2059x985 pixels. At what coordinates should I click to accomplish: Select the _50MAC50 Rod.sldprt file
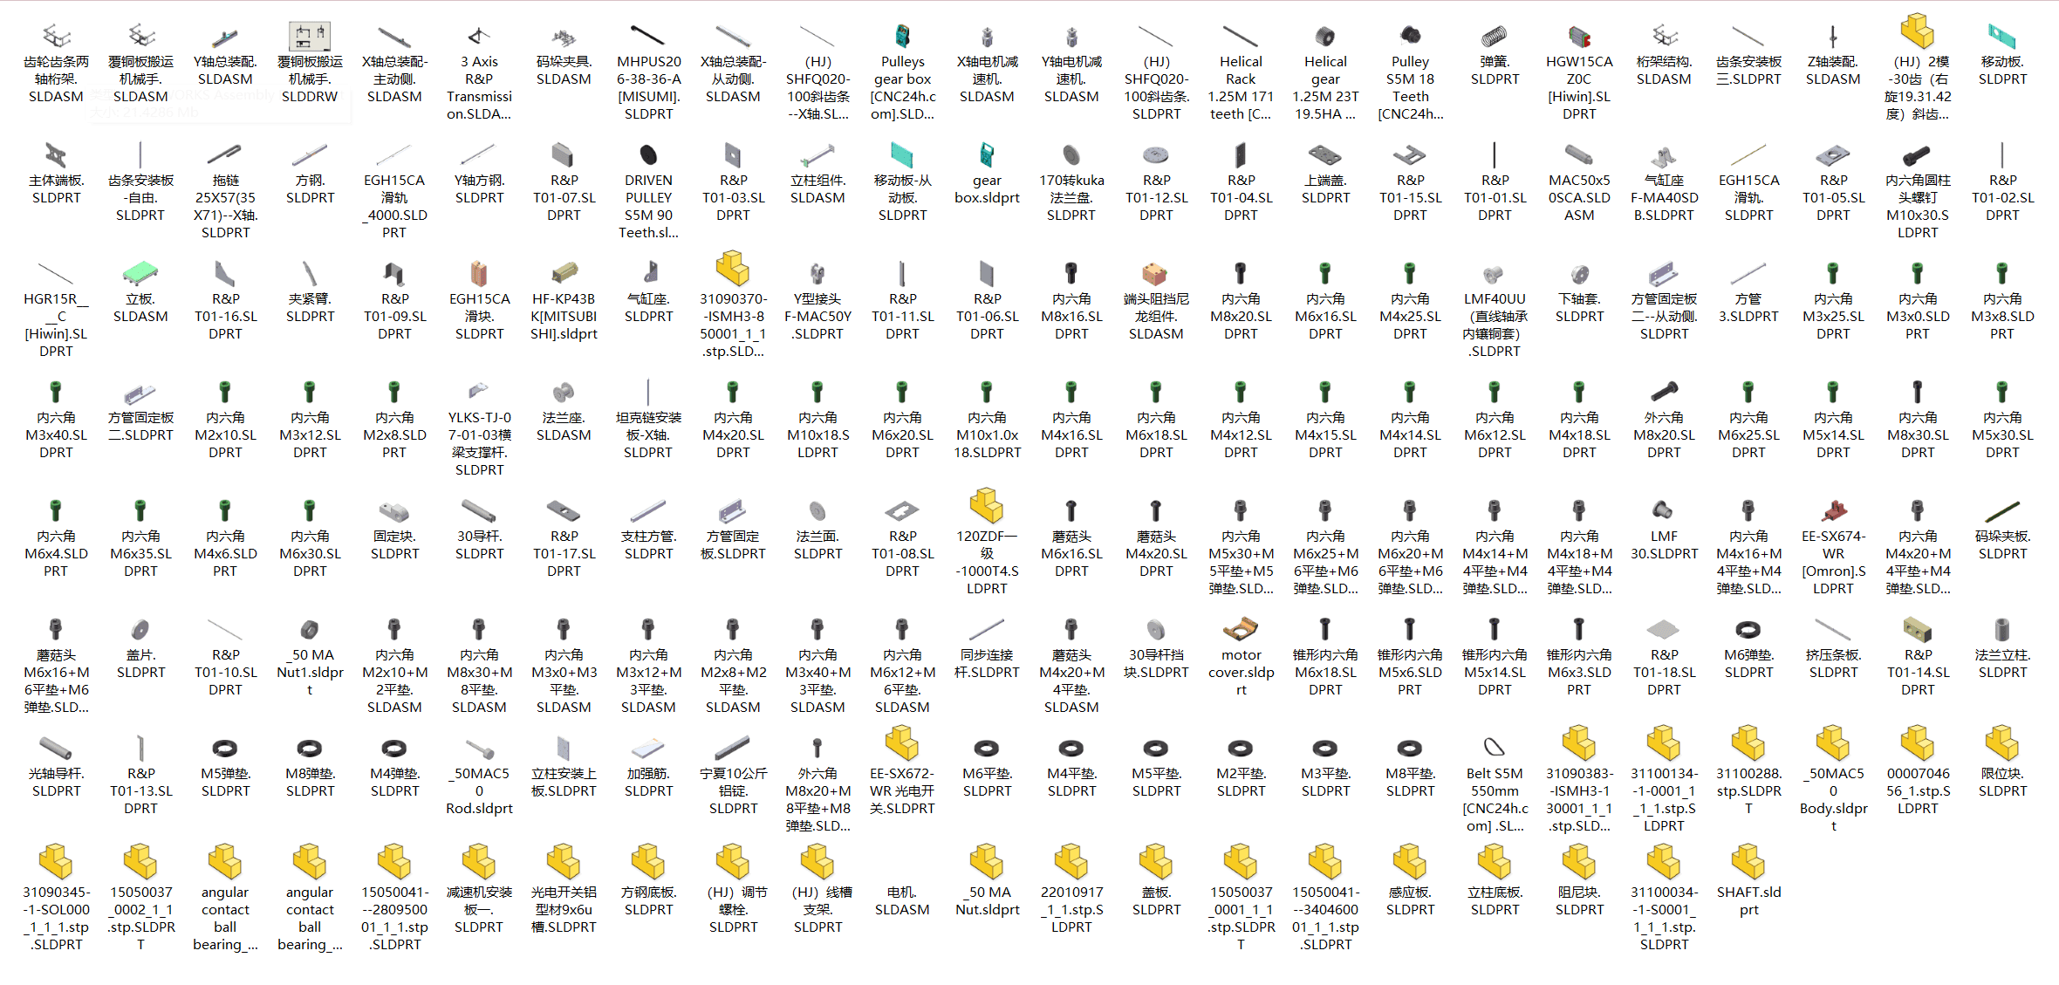[479, 775]
